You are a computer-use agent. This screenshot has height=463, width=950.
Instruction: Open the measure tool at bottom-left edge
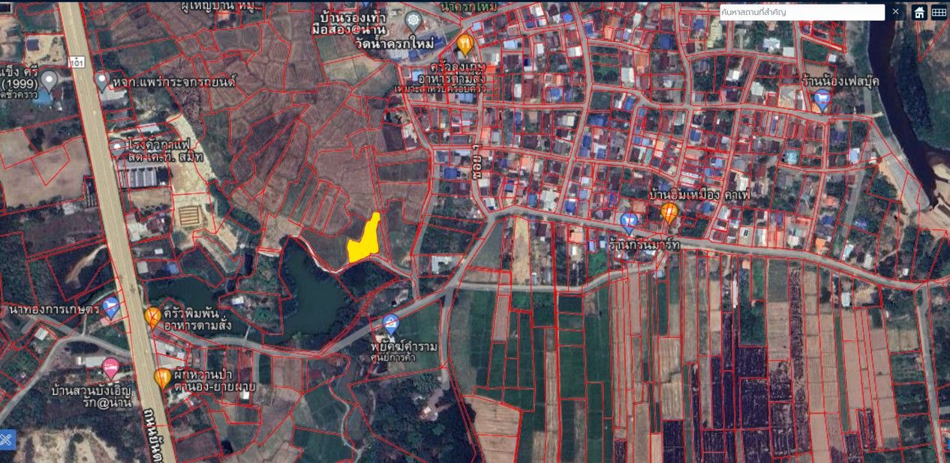[7, 440]
